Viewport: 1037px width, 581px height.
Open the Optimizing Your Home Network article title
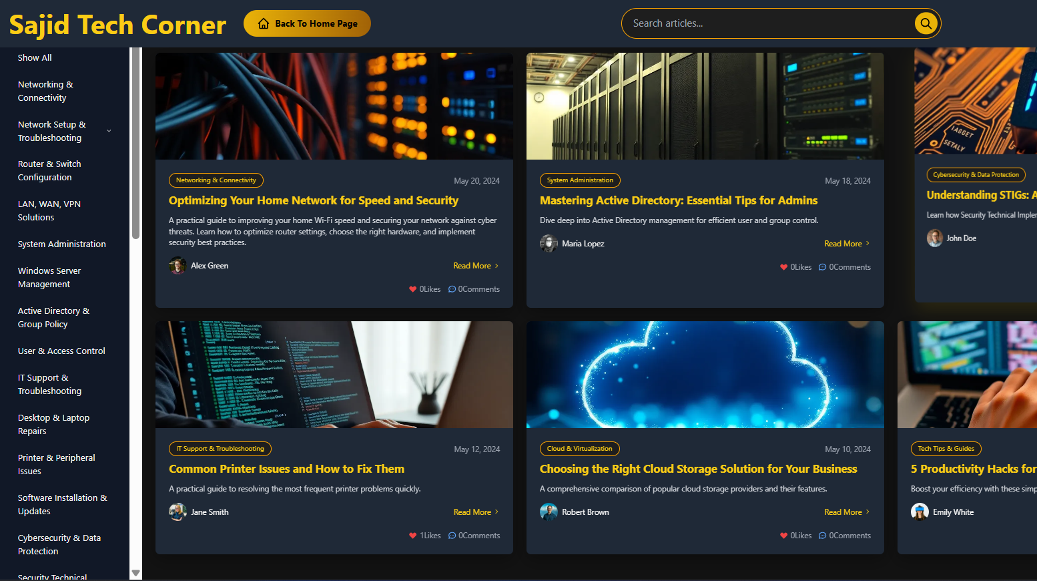click(313, 200)
